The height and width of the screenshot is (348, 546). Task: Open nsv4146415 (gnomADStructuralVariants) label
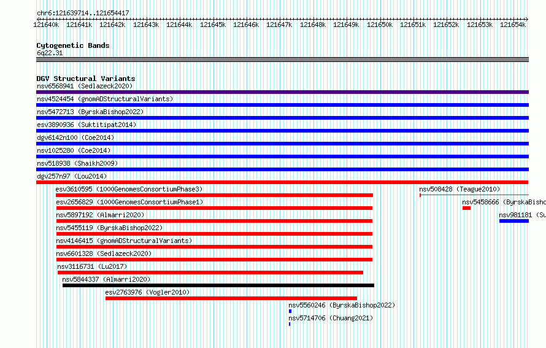124,241
